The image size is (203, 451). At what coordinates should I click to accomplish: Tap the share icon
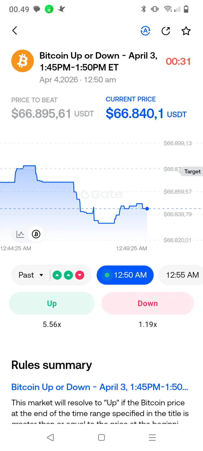(166, 31)
